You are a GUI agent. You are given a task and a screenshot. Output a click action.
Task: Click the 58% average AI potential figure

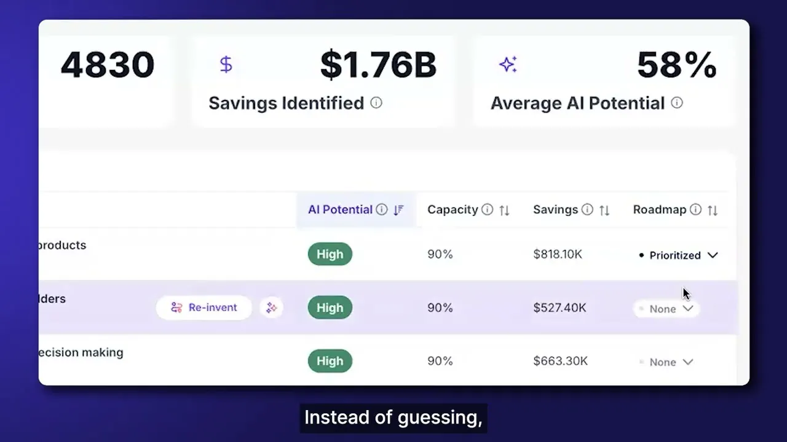[676, 65]
